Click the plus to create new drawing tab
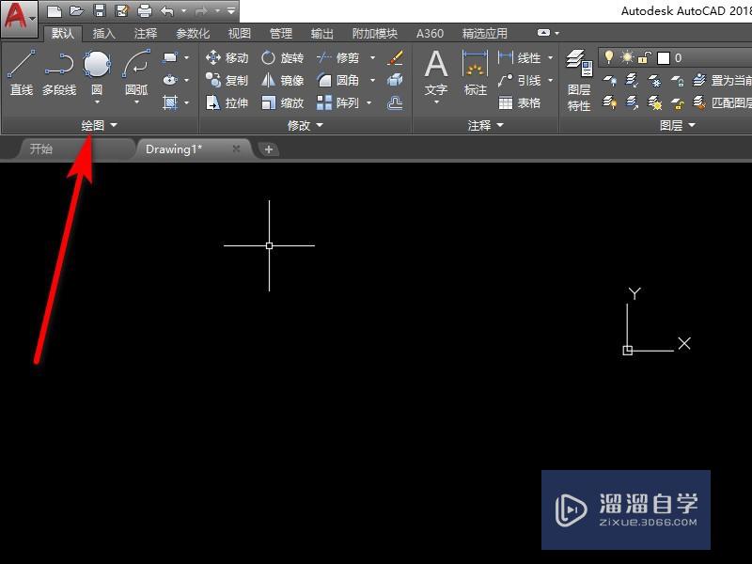Image resolution: width=752 pixels, height=564 pixels. coord(270,149)
